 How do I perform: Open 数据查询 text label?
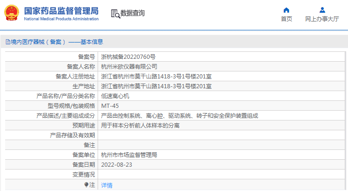pyautogui.click(x=133, y=14)
